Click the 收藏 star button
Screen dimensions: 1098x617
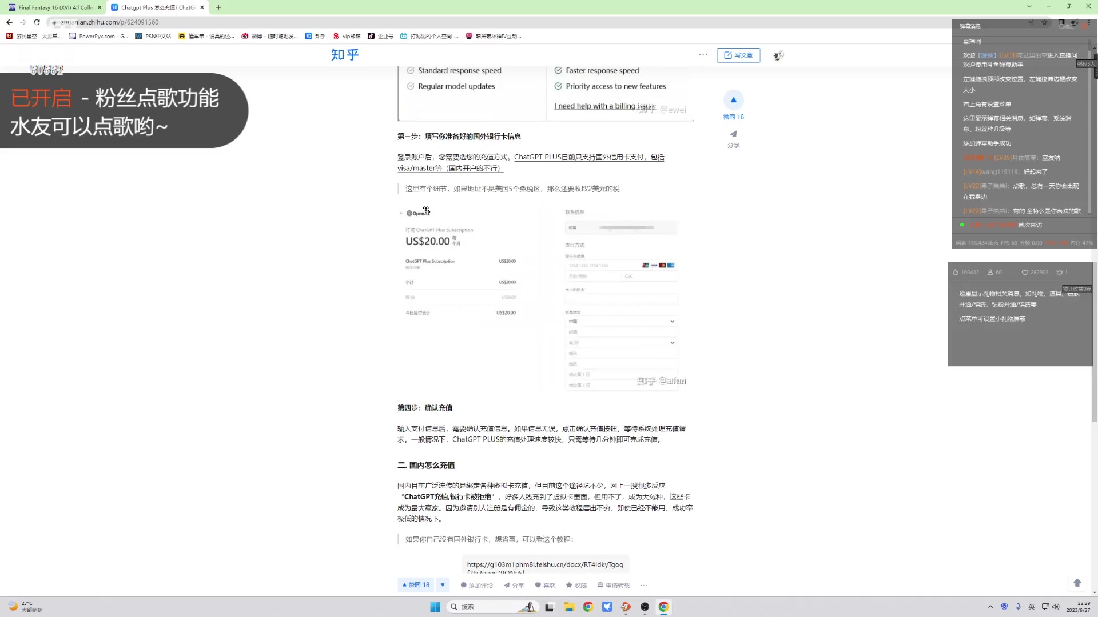pyautogui.click(x=576, y=585)
